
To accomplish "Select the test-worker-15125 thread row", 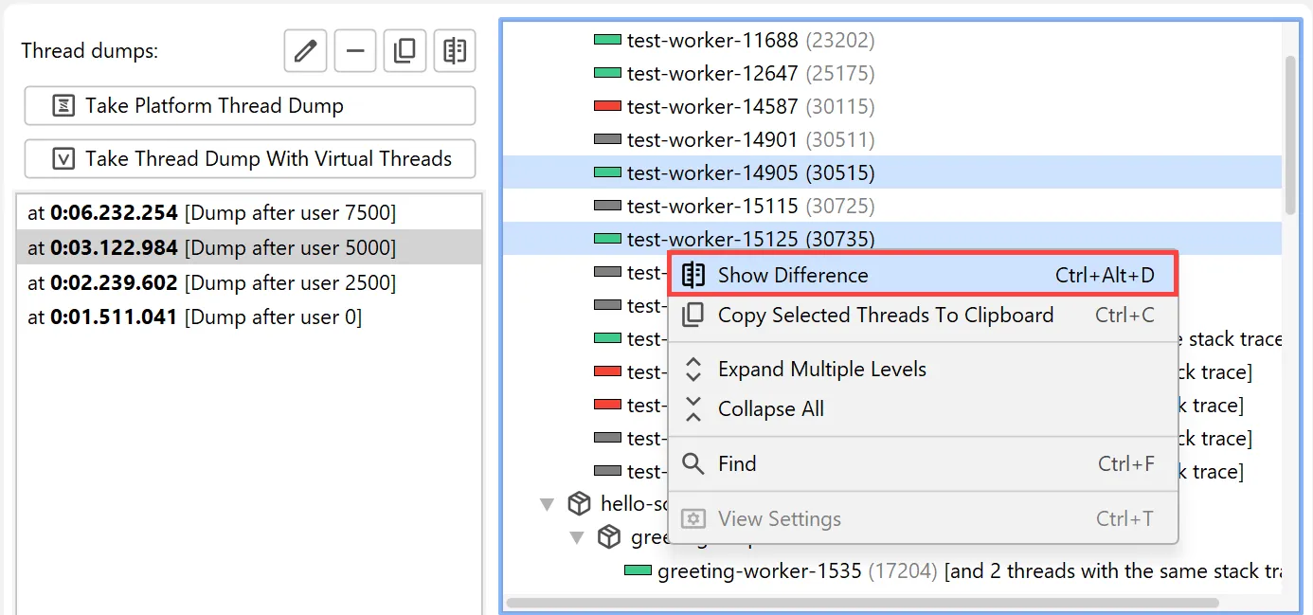I will 892,239.
